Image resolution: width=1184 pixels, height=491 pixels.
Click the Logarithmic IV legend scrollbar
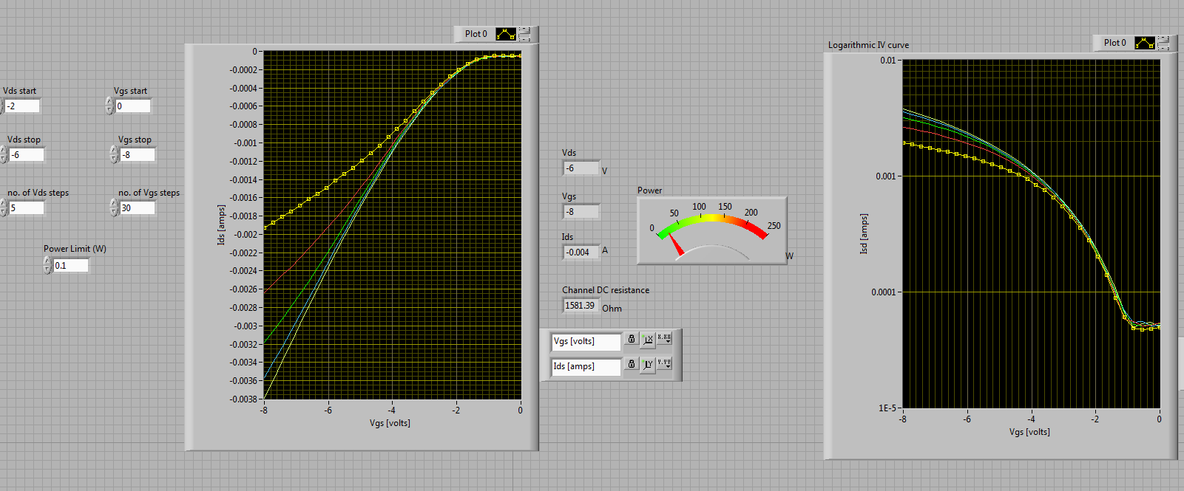pos(1163,43)
